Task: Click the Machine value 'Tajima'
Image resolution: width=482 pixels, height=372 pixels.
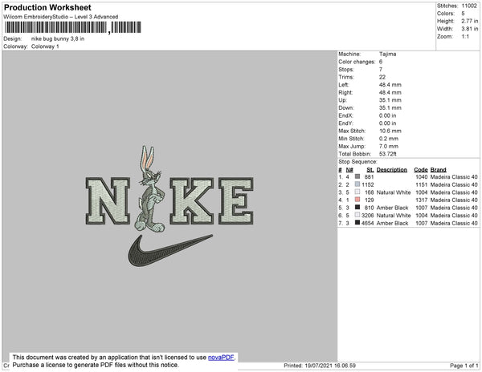Action: pos(388,54)
